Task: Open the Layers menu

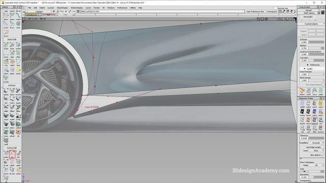Action: (88, 8)
